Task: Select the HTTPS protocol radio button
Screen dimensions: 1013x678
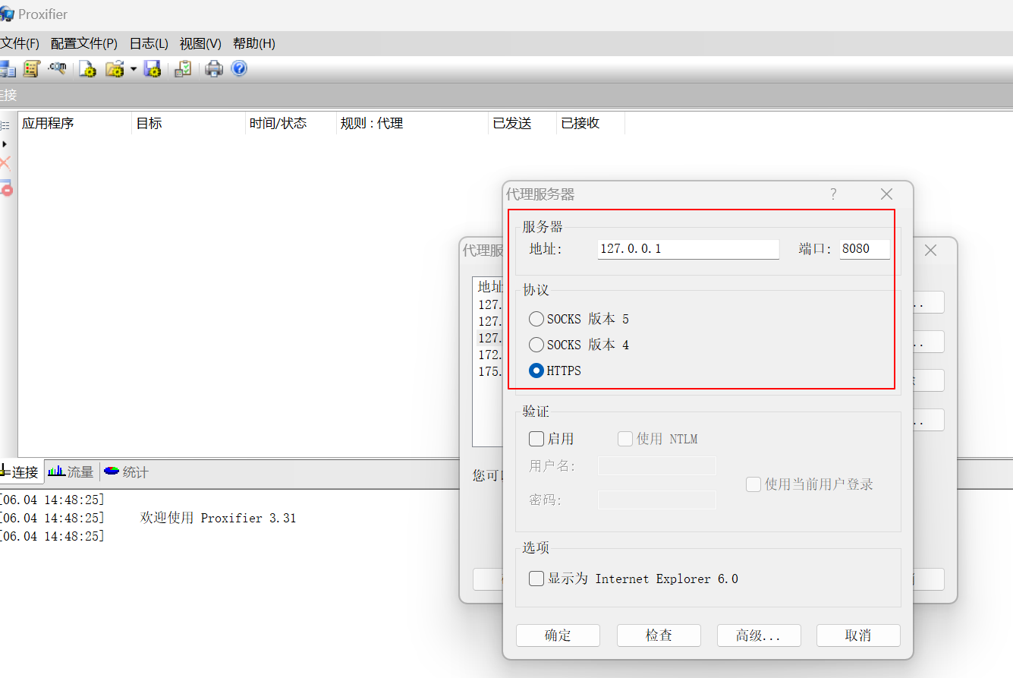Action: click(x=536, y=371)
